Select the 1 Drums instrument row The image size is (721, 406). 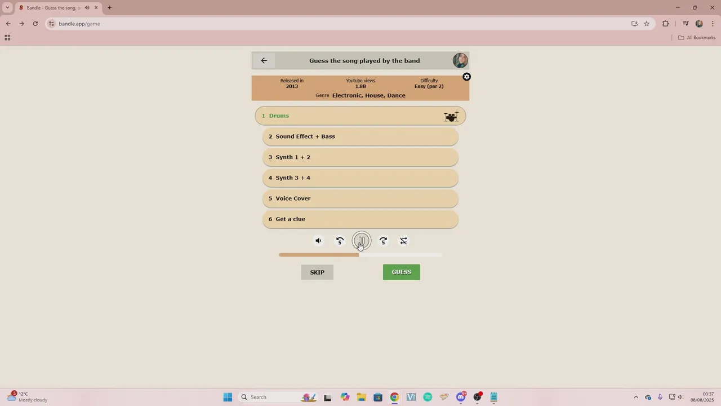(x=360, y=116)
